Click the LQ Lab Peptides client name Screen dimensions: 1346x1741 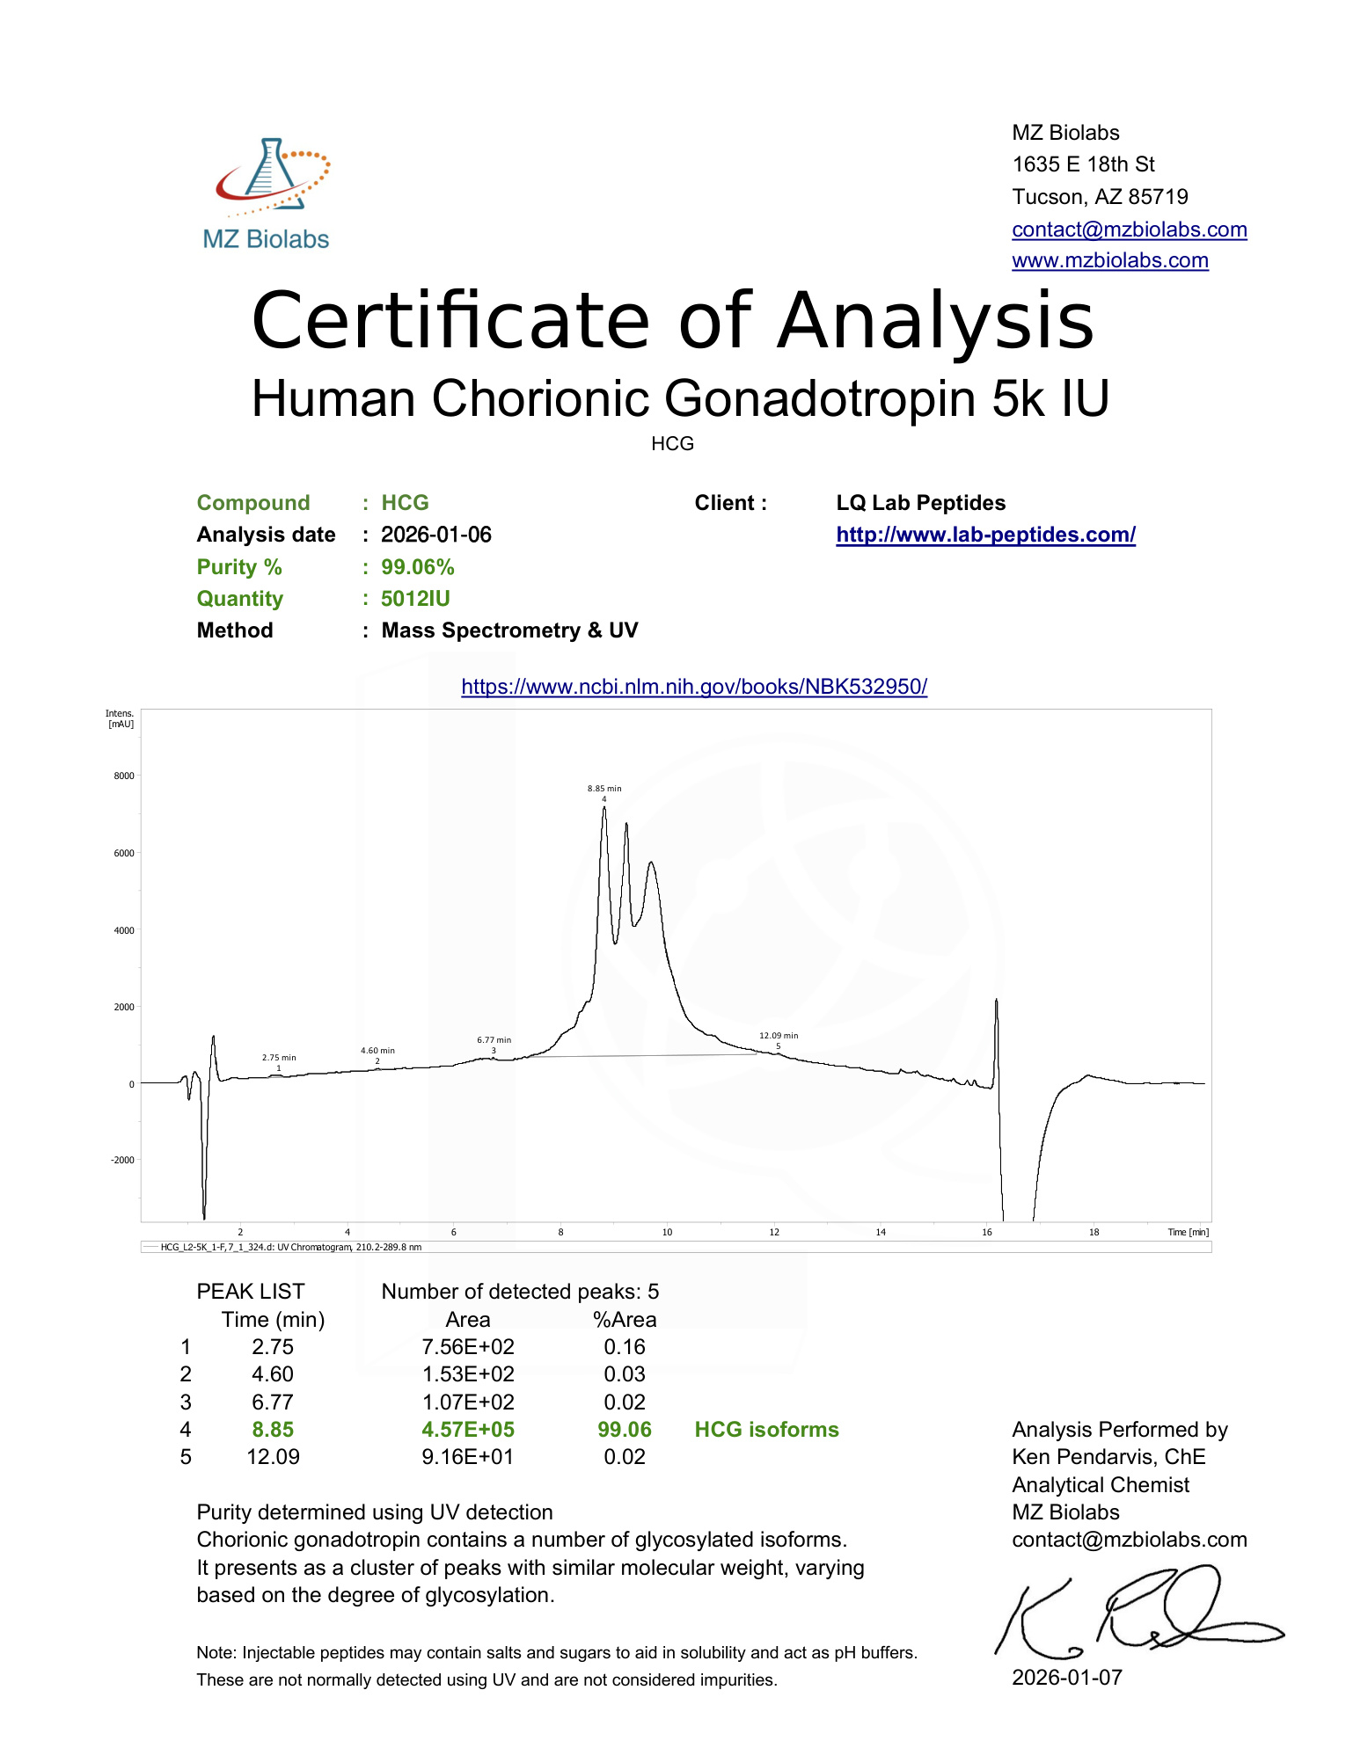[920, 503]
